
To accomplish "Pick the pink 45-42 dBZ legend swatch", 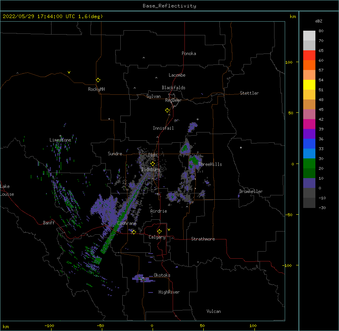I will pyautogui.click(x=309, y=114).
